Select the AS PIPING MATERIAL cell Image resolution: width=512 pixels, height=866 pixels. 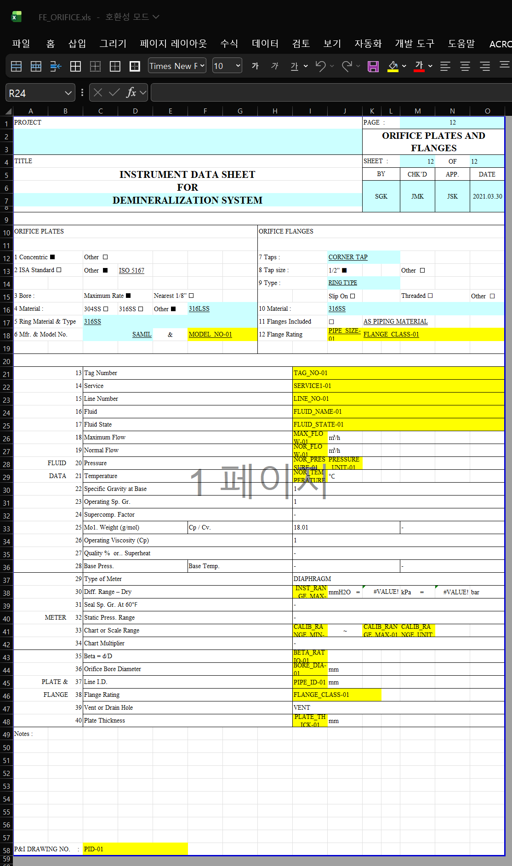click(395, 321)
